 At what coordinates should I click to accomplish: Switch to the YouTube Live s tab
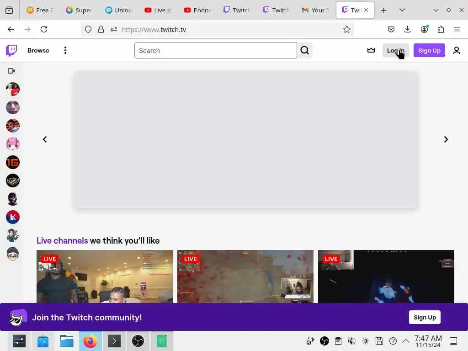tap(158, 10)
